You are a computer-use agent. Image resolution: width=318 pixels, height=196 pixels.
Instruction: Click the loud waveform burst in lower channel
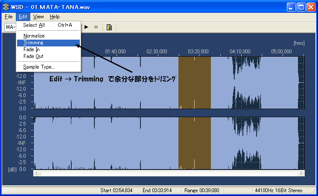(246, 143)
